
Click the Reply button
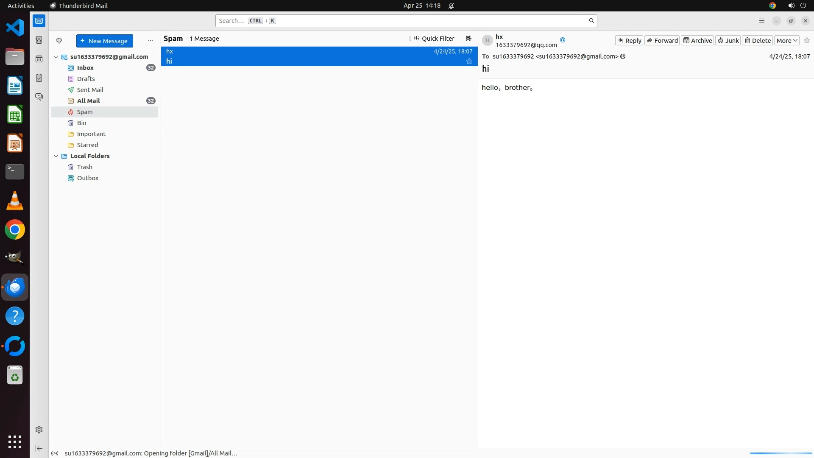pos(629,41)
